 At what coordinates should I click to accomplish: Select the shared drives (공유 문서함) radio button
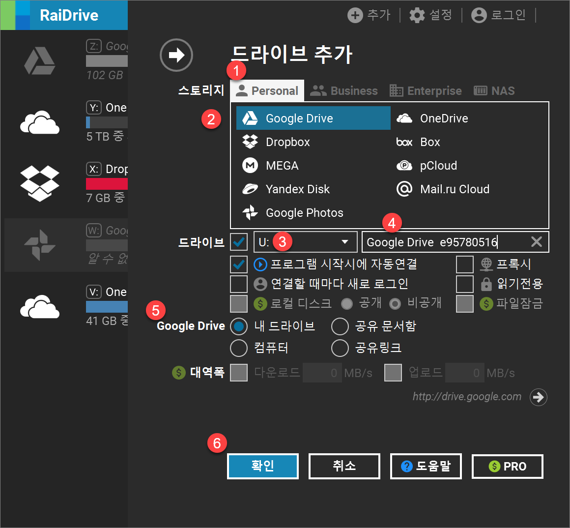[340, 326]
